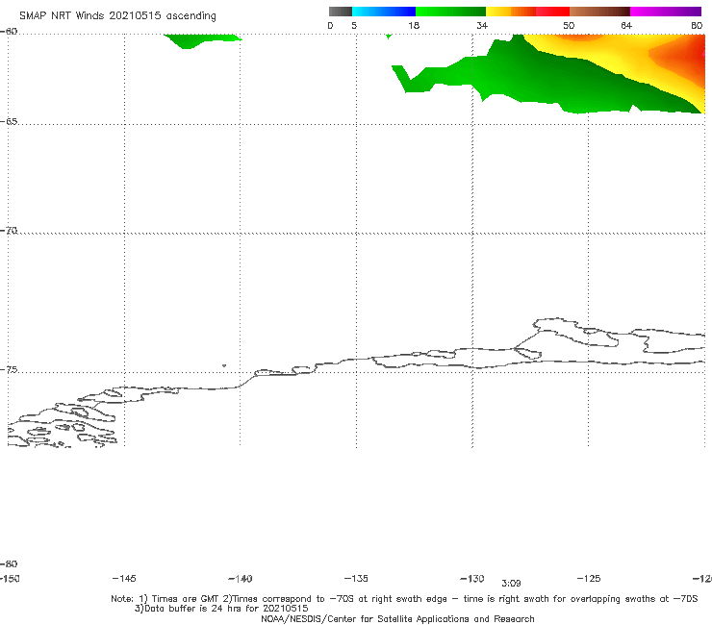Click the gray segment of the color bar

[340, 12]
